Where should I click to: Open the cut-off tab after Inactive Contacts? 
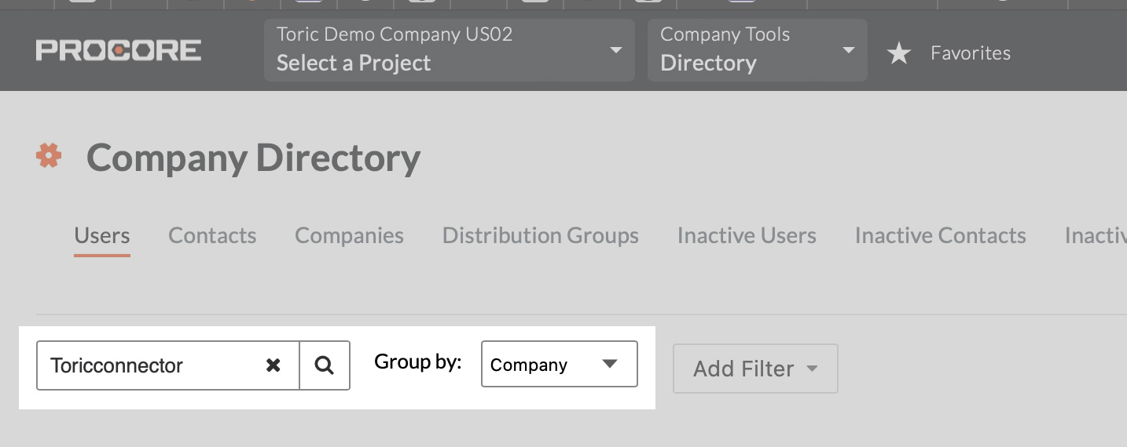[1096, 235]
